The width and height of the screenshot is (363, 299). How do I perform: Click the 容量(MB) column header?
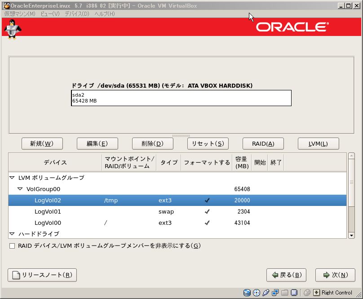242,162
